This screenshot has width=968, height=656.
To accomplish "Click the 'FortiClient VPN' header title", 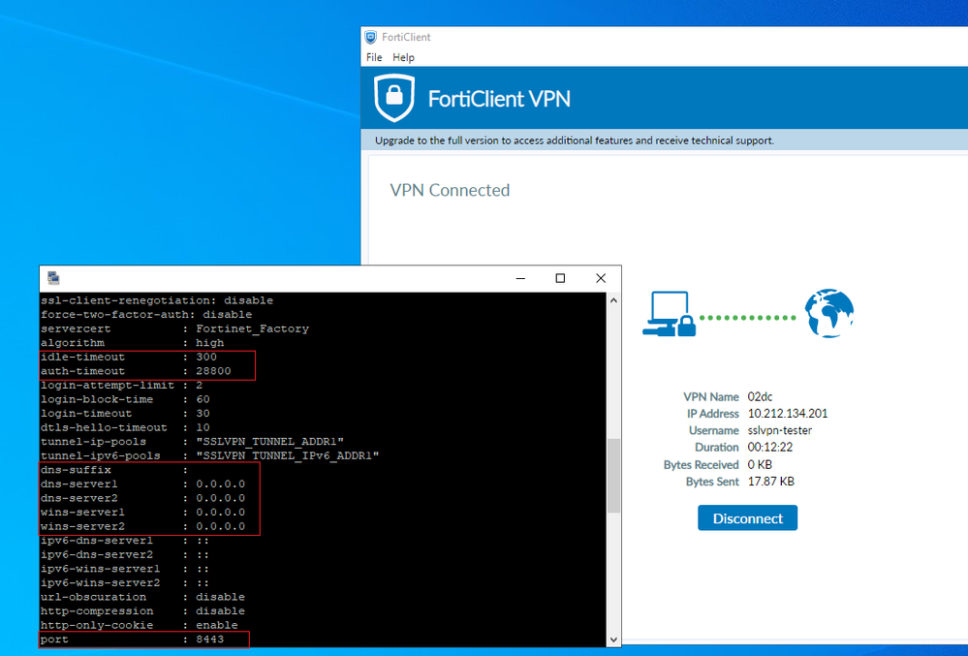I will (499, 99).
